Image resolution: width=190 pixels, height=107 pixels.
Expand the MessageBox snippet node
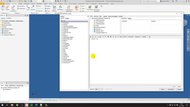62,44
